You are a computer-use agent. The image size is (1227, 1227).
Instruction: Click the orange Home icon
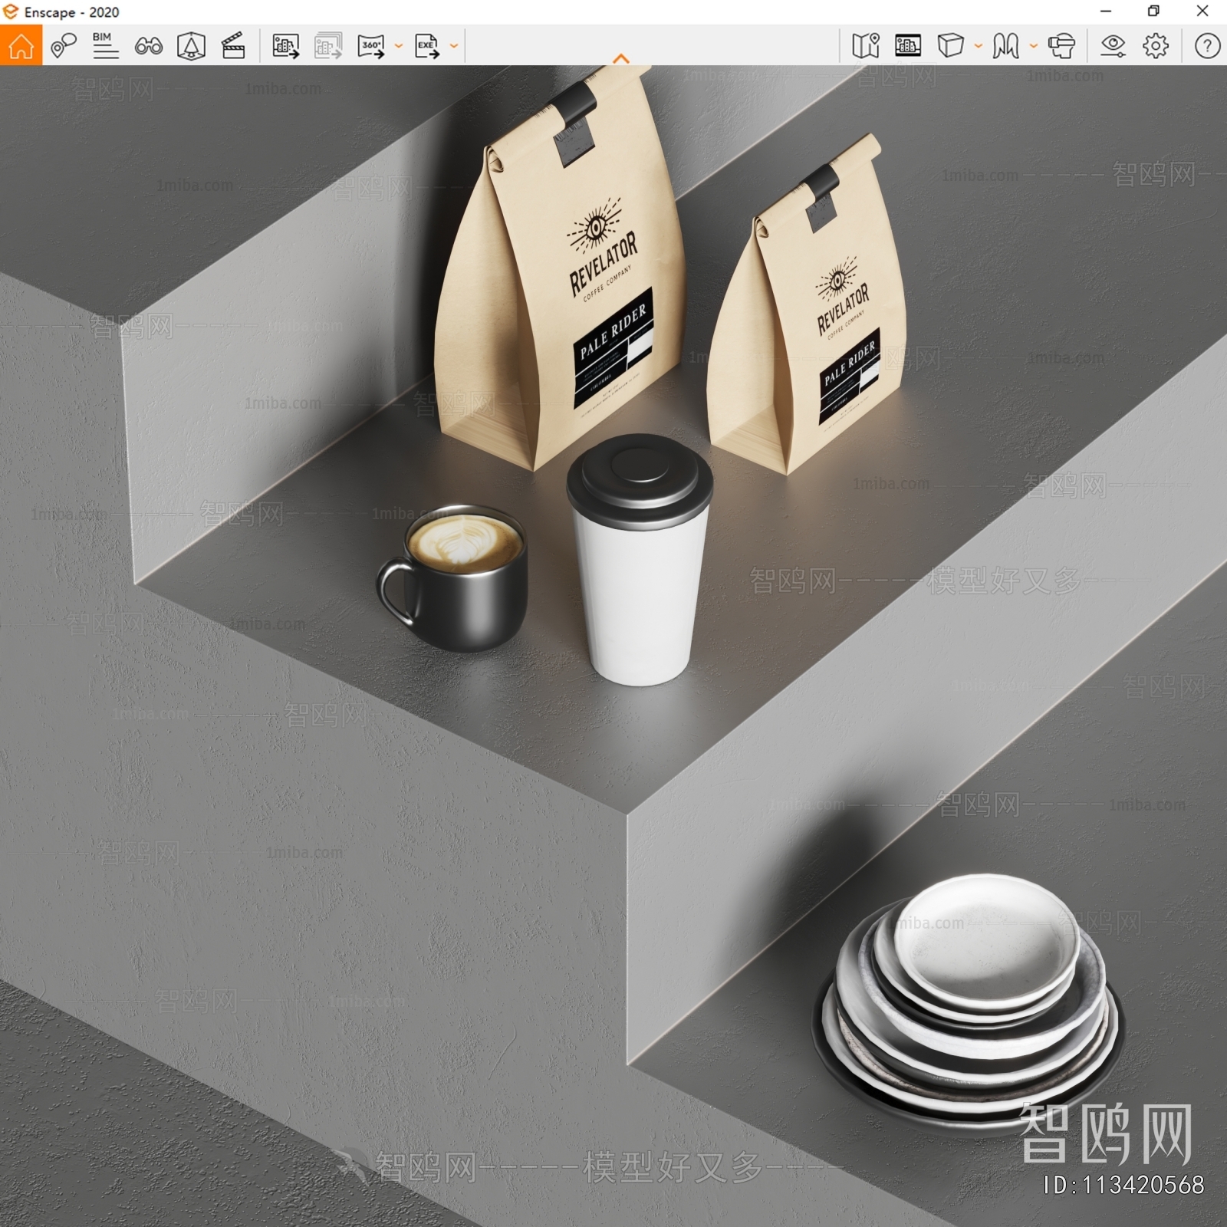click(x=21, y=45)
